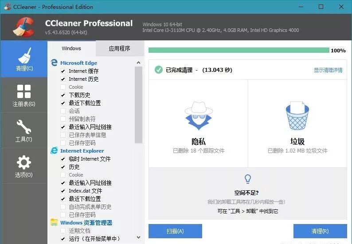Click the 可在 "工具 > 卸载" 中找到它 text
Screen dimensions: 352x244
click(x=248, y=211)
